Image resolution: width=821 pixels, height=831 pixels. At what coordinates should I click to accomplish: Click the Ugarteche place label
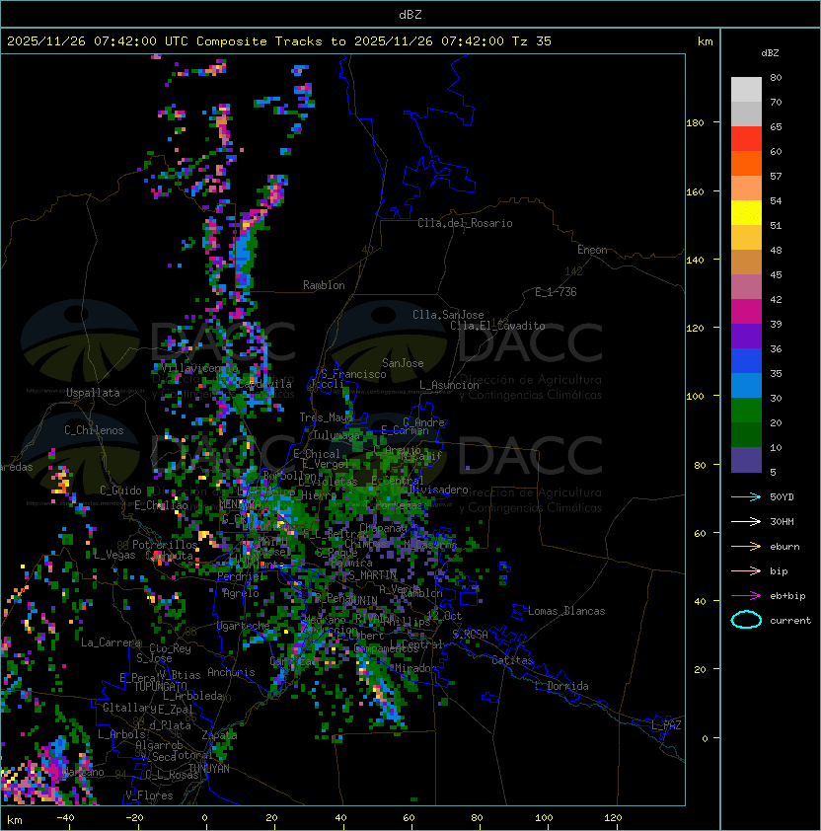(x=244, y=626)
